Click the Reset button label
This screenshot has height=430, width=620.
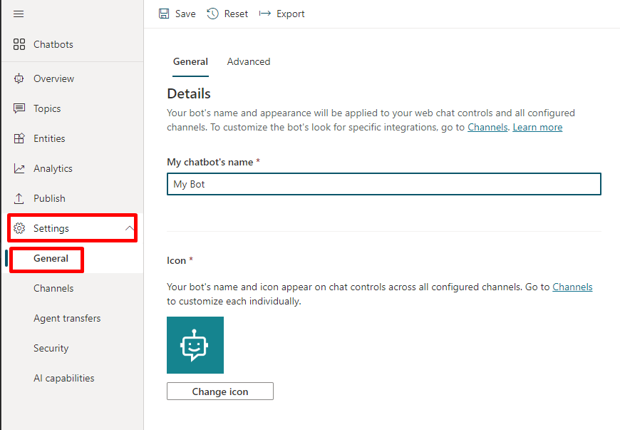point(236,14)
